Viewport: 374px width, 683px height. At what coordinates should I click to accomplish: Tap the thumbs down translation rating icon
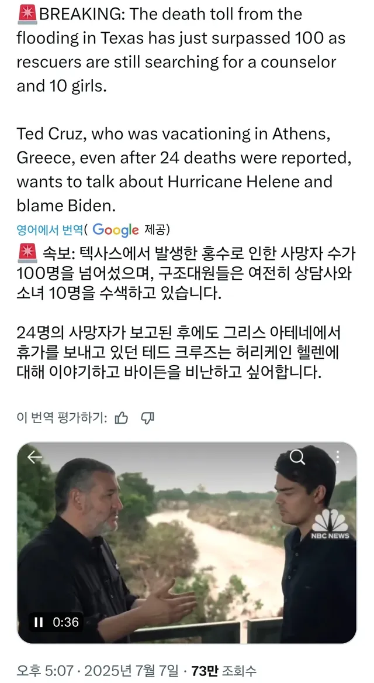click(147, 417)
